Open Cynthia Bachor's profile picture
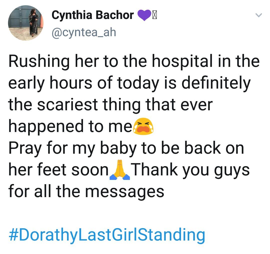This screenshot has width=270, height=254. point(25,23)
